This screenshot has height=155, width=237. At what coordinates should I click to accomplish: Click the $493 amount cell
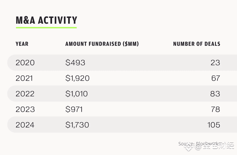75,63
